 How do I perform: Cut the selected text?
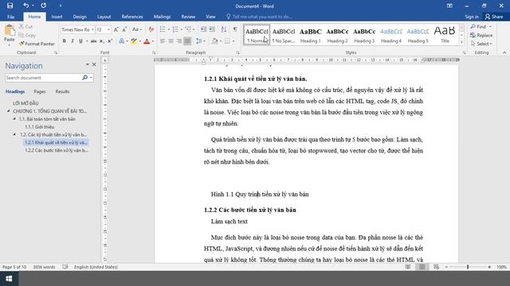[x=25, y=26]
